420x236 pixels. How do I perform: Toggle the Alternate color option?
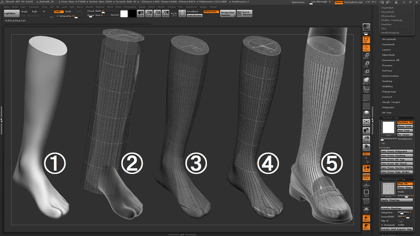pos(211,12)
